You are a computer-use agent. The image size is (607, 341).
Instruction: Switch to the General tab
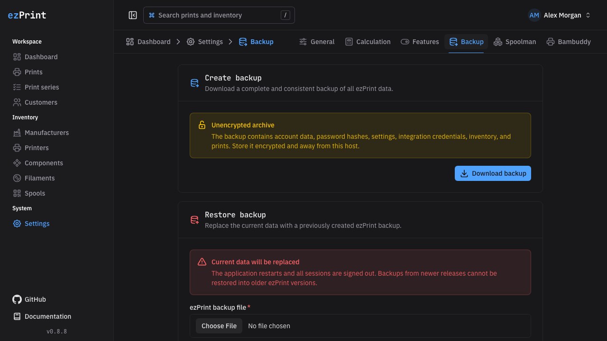pyautogui.click(x=317, y=42)
